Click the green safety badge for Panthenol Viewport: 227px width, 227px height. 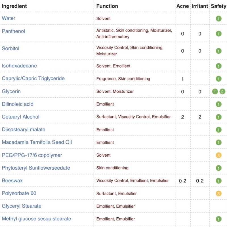218,34
